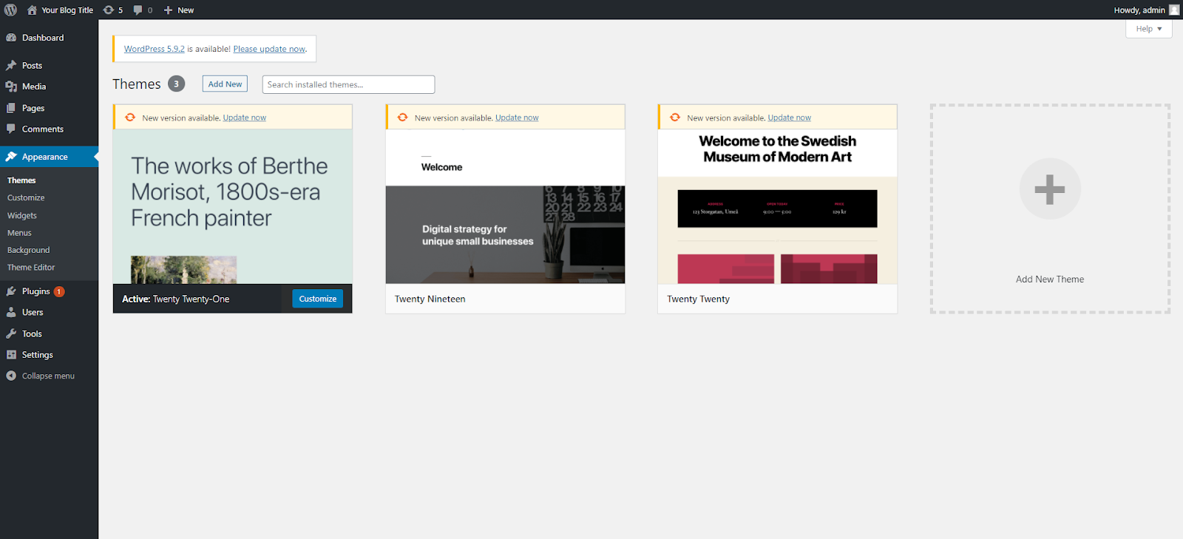The height and width of the screenshot is (539, 1183).
Task: Open the Twenty Twenty theme screenshot
Action: click(x=778, y=206)
